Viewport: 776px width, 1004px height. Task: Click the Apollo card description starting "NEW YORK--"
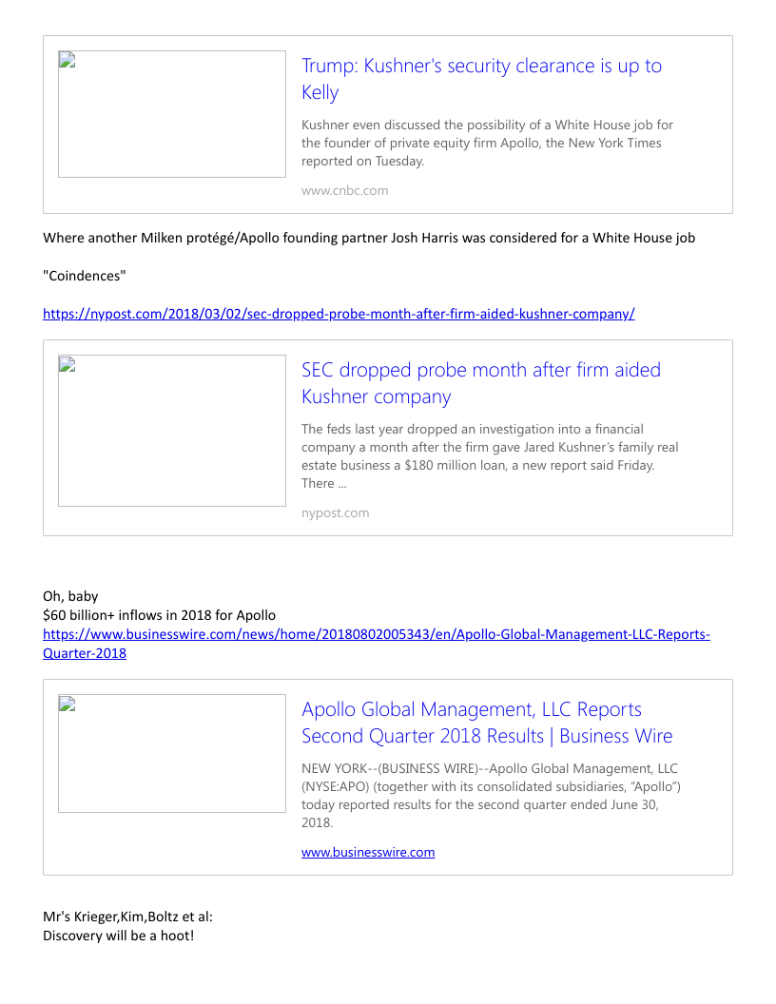tap(491, 795)
